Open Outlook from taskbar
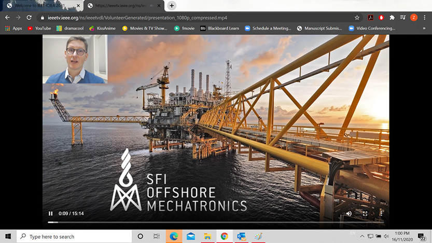432x243 pixels. tap(241, 236)
